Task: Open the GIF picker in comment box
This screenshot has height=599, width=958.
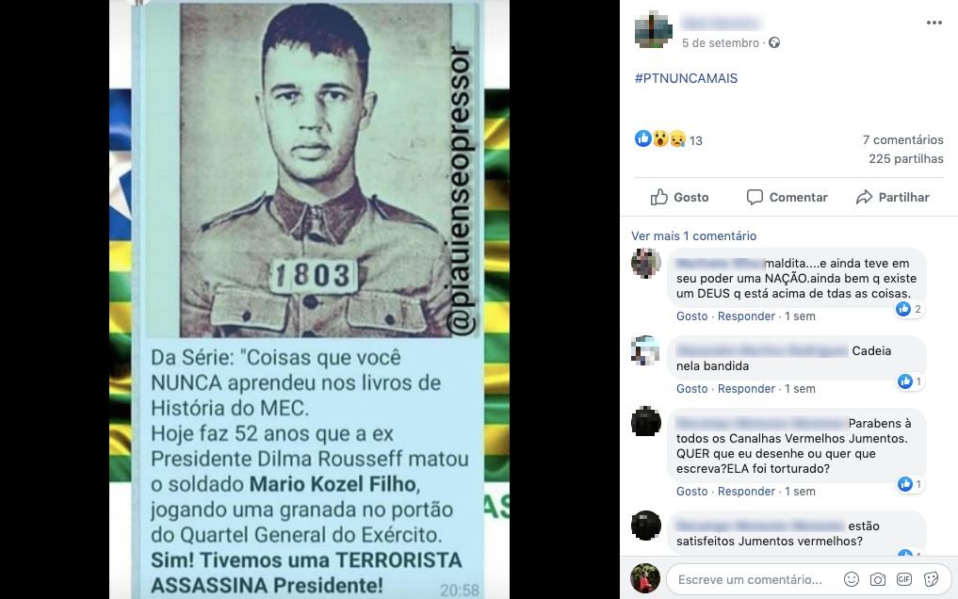Action: click(904, 579)
